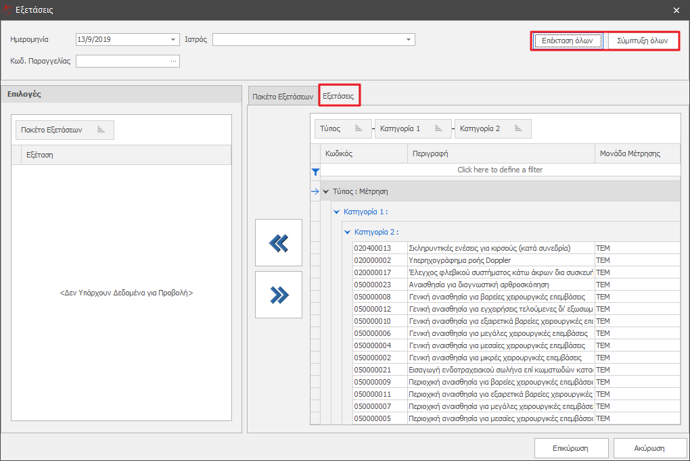Image resolution: width=690 pixels, height=461 pixels.
Task: Collapse the Κατηγορία 2 group row
Action: click(348, 233)
